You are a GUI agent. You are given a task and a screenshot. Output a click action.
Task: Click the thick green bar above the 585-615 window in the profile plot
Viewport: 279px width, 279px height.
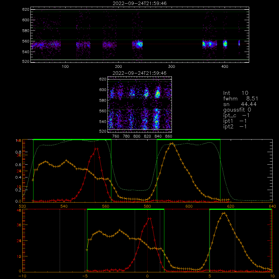tap(189, 139)
